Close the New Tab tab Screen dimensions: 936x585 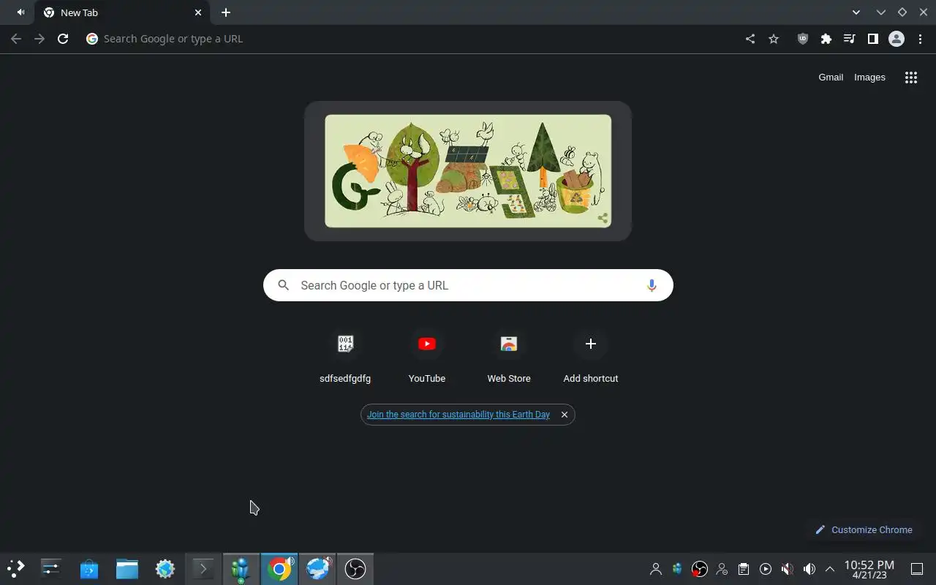(198, 12)
